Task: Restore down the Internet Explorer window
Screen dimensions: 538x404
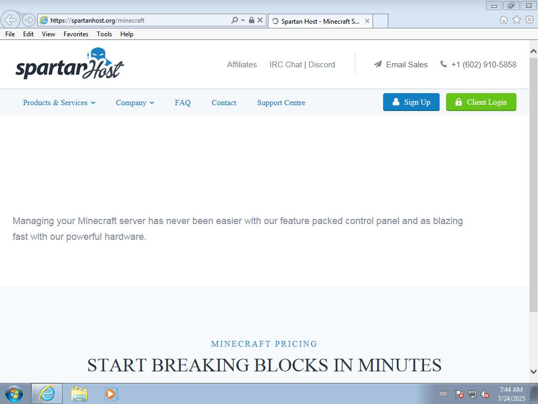Action: pyautogui.click(x=511, y=5)
